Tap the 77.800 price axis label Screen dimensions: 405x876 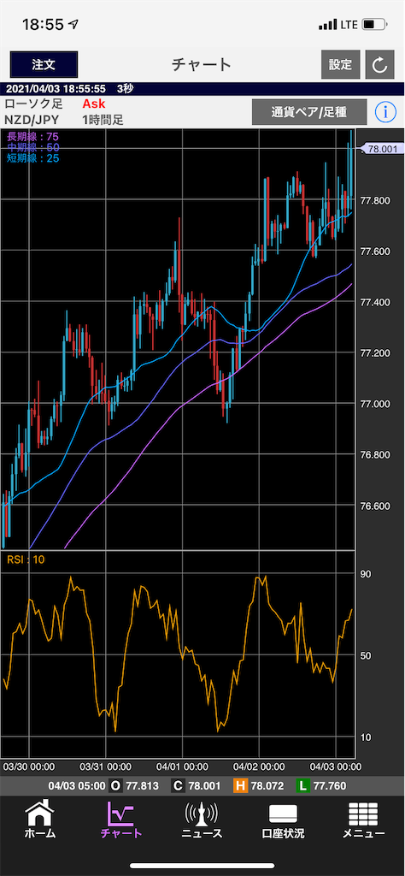[x=375, y=200]
